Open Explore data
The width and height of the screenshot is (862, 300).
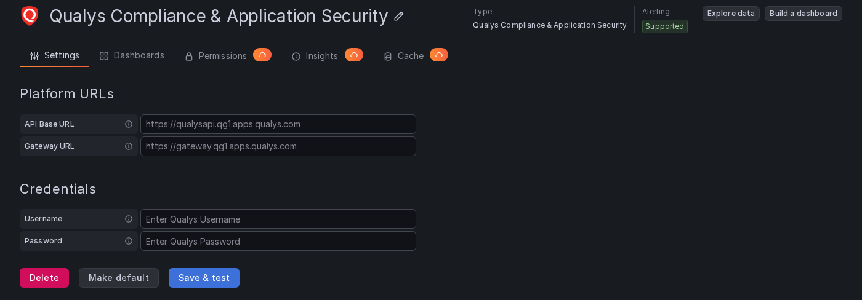[x=731, y=14]
